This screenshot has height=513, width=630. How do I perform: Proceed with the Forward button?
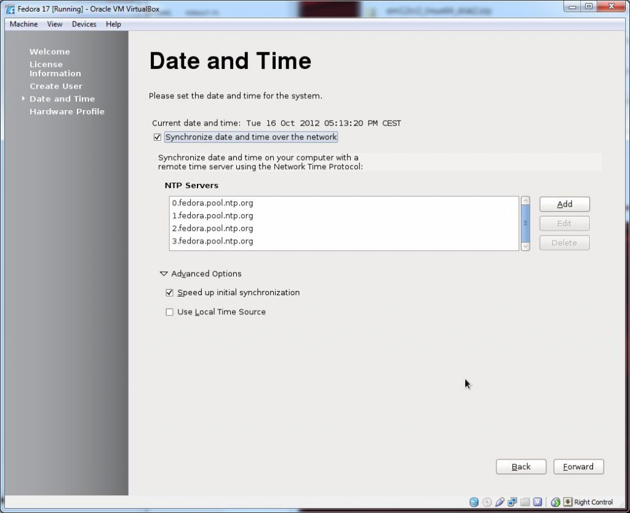click(x=578, y=466)
